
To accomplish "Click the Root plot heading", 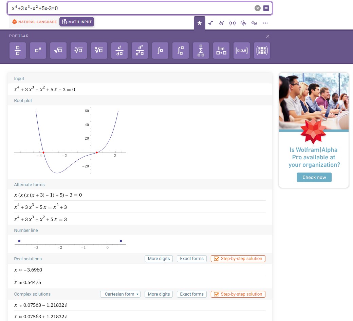I will click(23, 100).
